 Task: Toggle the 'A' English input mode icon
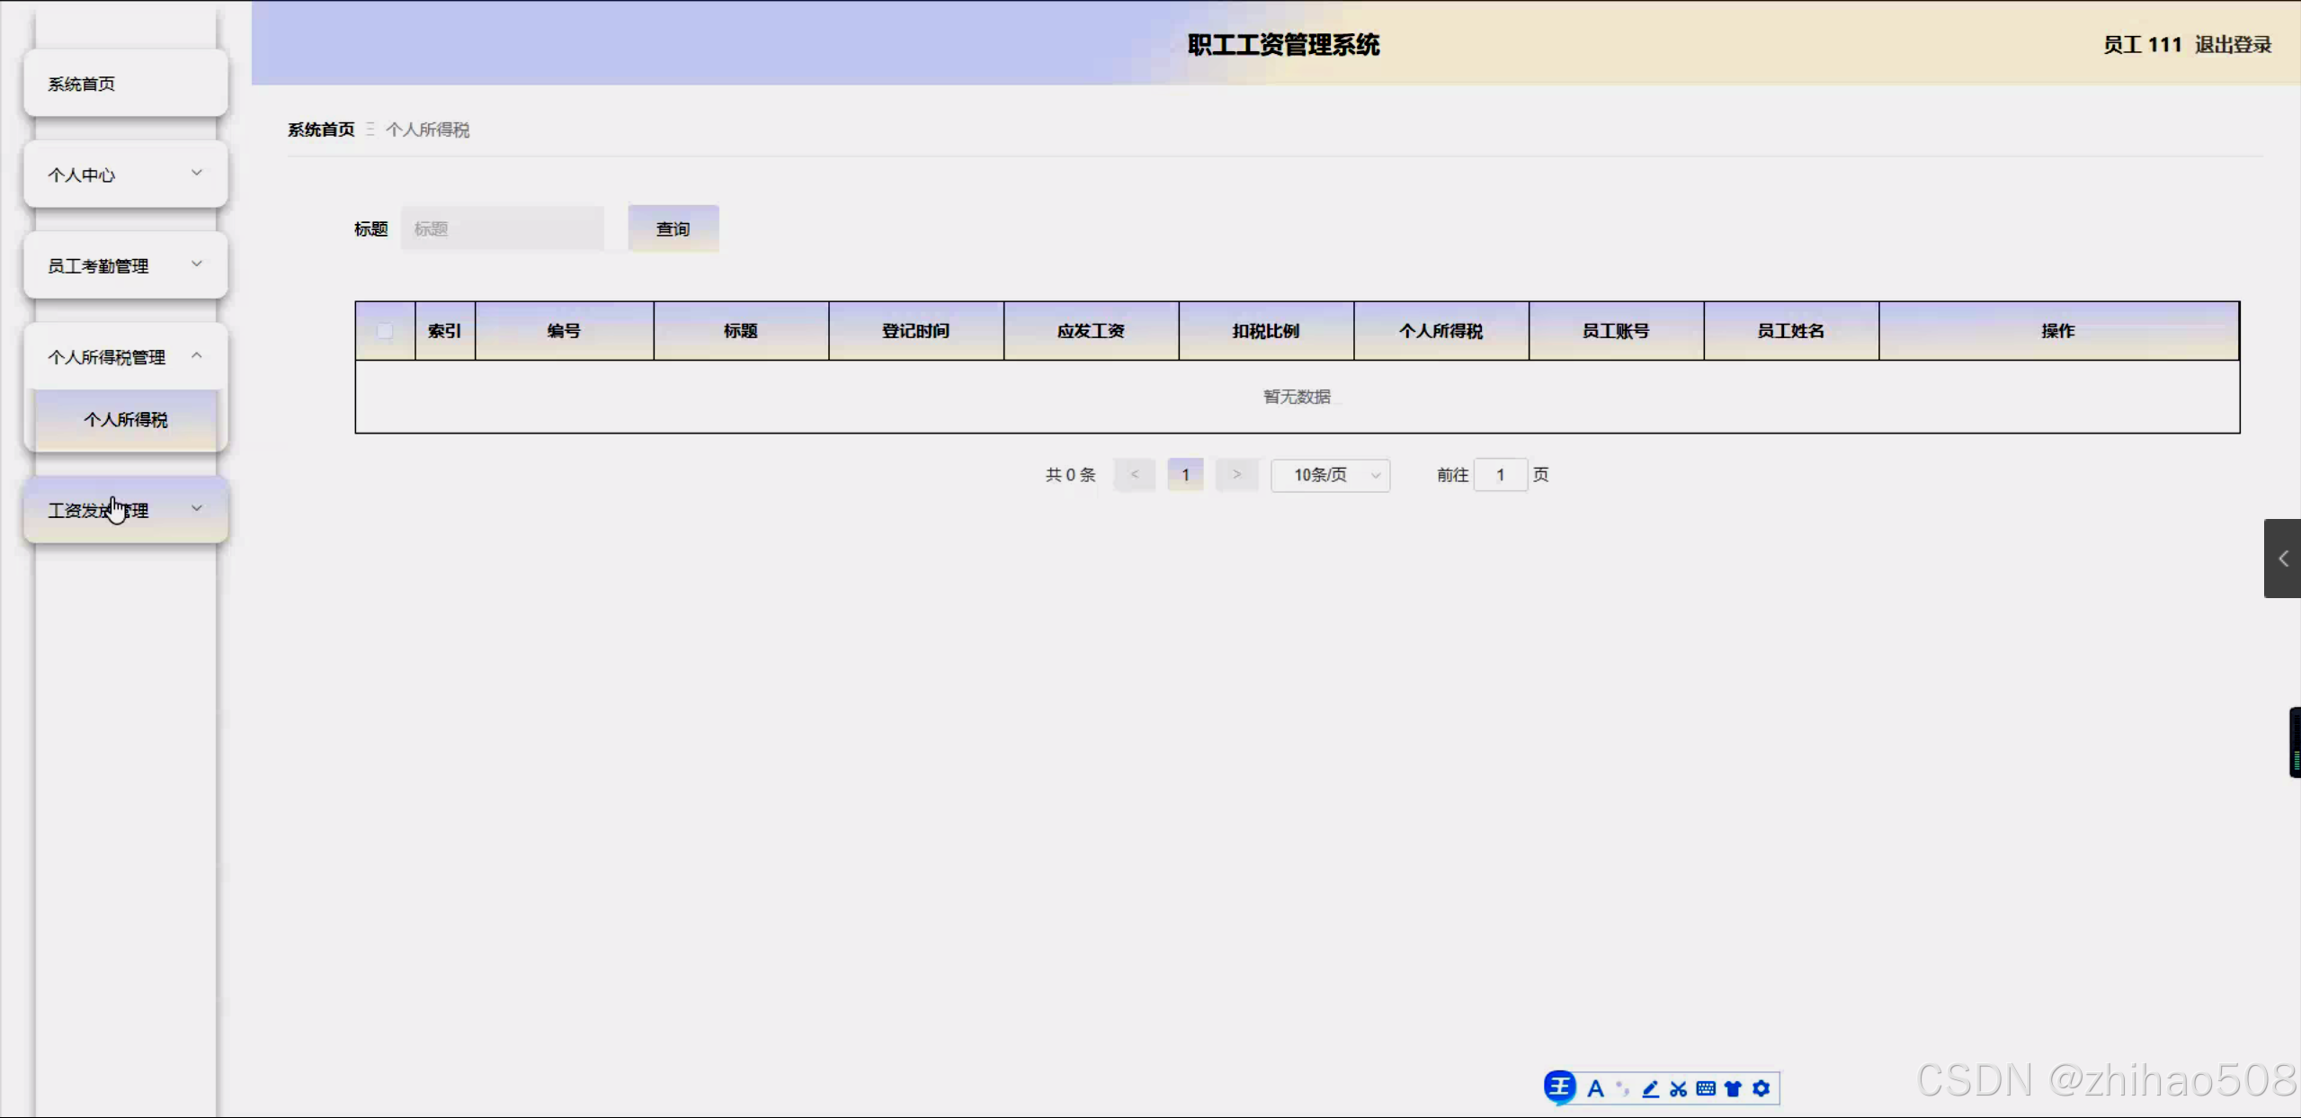tap(1596, 1089)
